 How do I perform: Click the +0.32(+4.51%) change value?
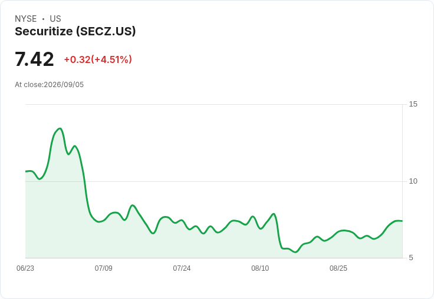pos(98,59)
